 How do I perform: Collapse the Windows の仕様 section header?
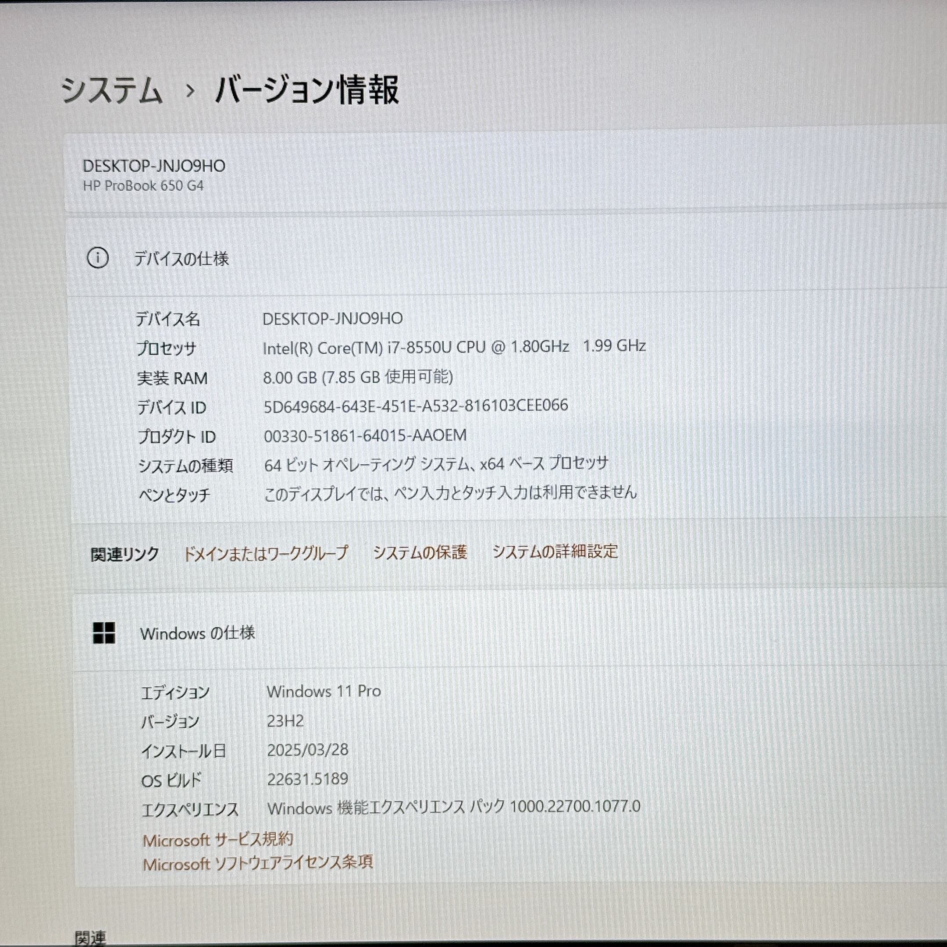click(x=198, y=633)
